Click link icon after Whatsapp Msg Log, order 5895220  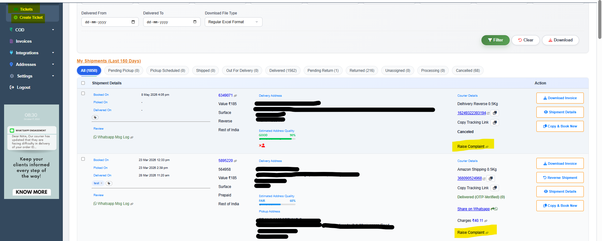pyautogui.click(x=132, y=204)
